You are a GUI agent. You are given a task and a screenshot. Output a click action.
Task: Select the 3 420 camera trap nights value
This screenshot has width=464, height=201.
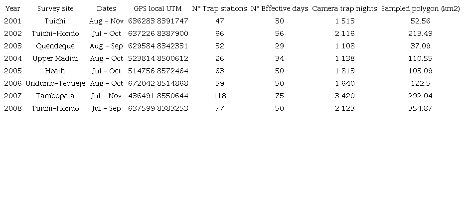pos(344,96)
